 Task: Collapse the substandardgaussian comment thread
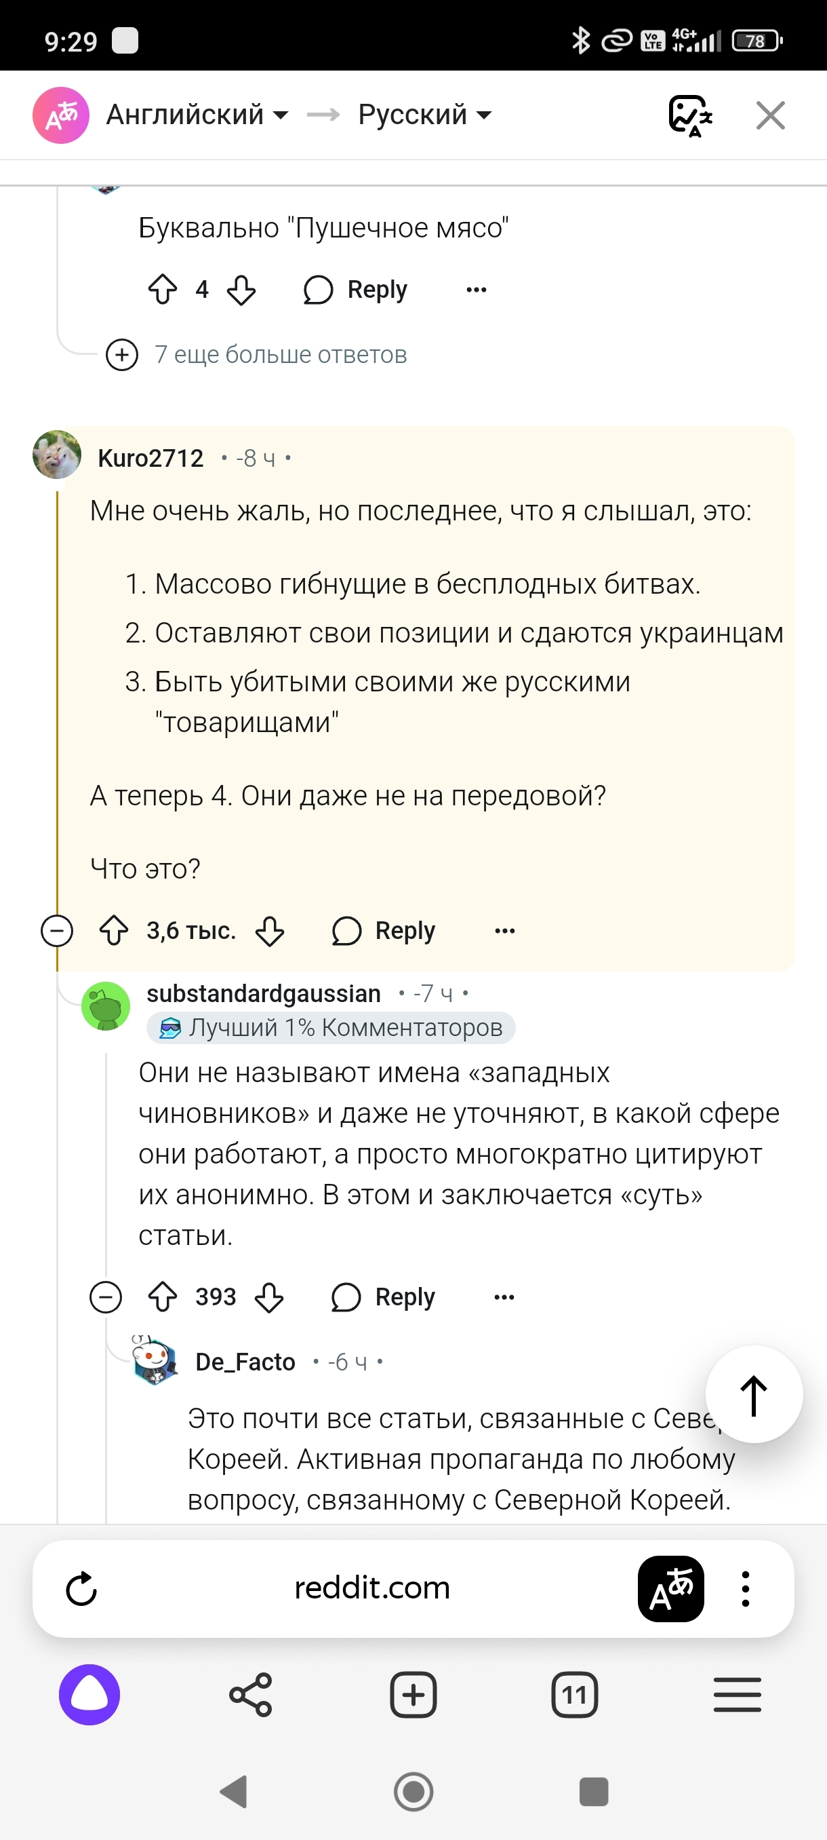(x=106, y=1297)
